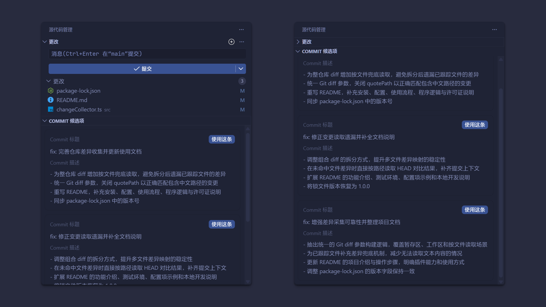Click the right panel scrollbar thumb
546x307 pixels.
click(x=501, y=183)
